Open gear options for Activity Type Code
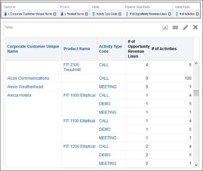The width and height of the screenshot is (203, 171). coord(120,14)
